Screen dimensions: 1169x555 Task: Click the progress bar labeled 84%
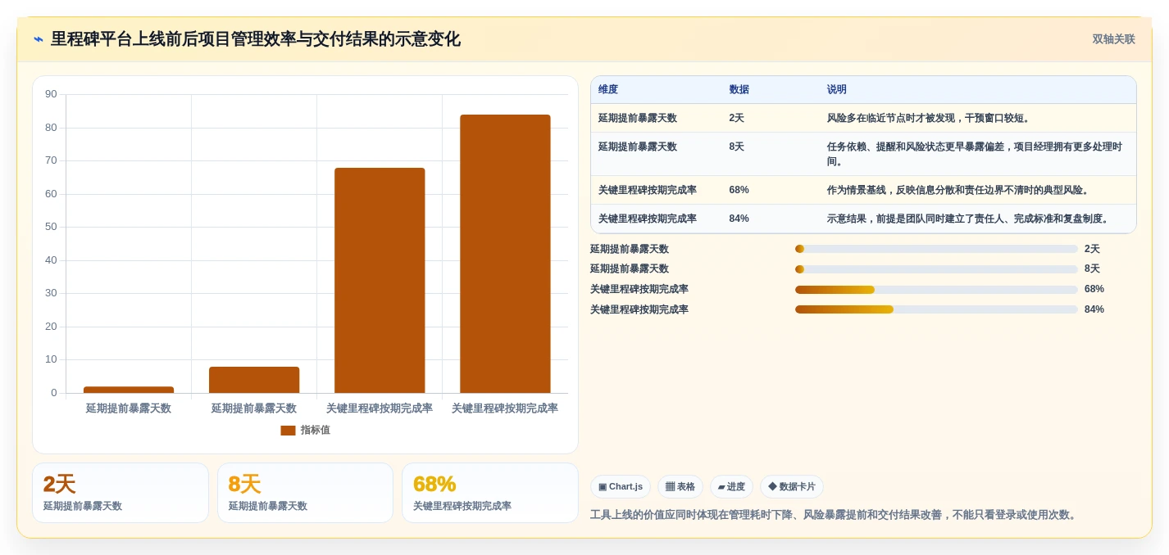coord(936,309)
